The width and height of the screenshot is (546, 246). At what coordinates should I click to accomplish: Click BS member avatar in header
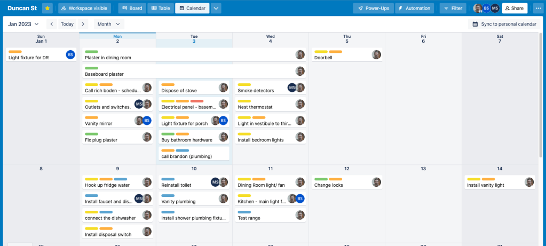(486, 8)
